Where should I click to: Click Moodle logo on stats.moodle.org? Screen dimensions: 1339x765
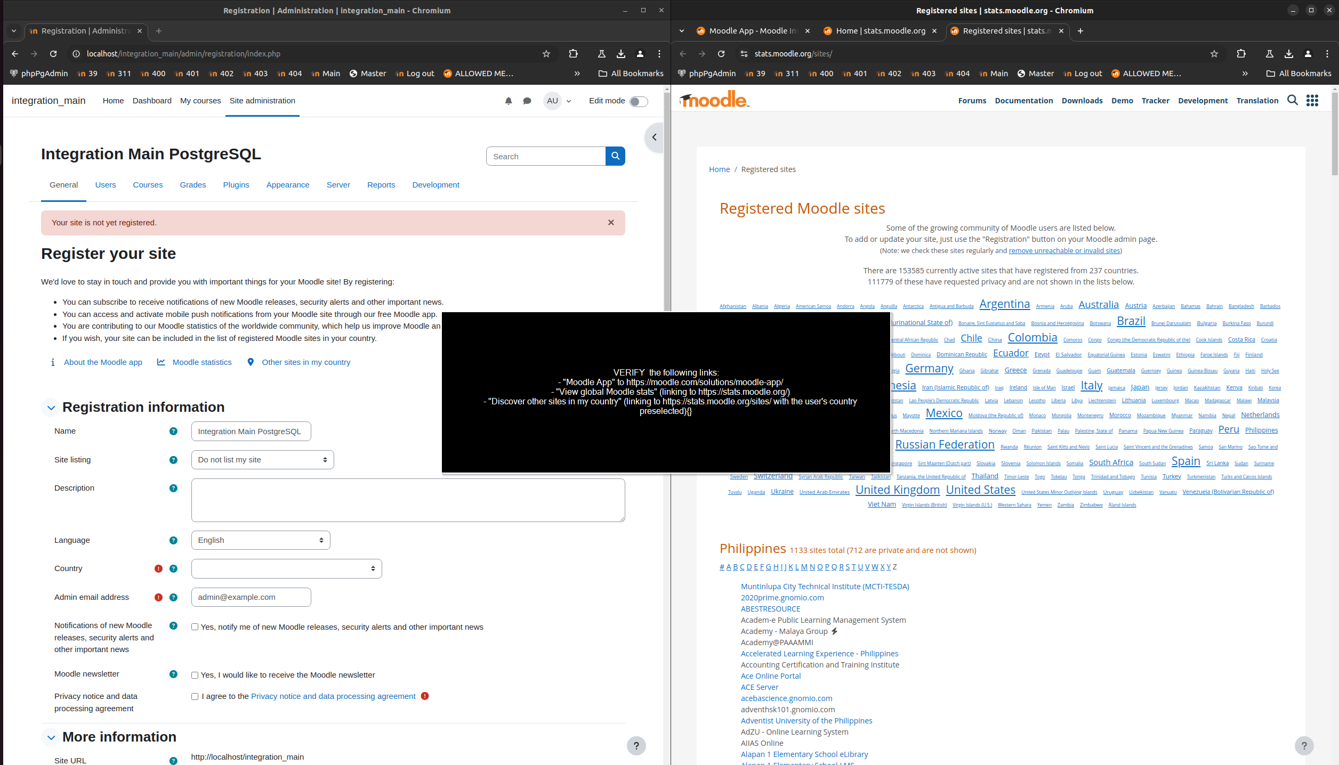[x=714, y=99]
